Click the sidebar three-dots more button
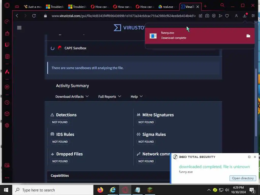Screen dimensions: 260x195 [x=7, y=178]
